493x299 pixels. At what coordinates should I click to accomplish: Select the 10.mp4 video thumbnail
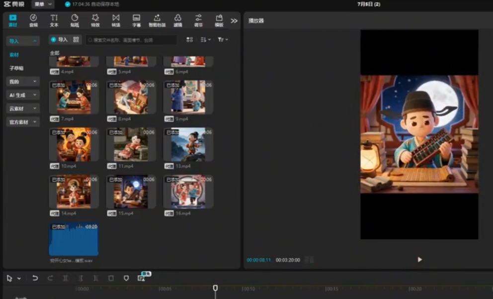(74, 144)
